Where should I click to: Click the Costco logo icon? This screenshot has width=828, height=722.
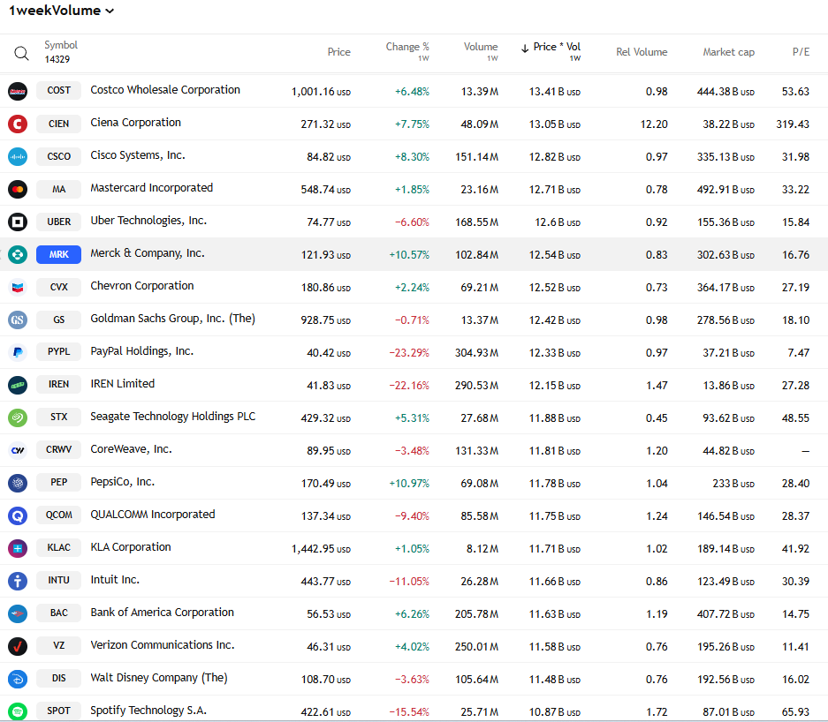[18, 91]
